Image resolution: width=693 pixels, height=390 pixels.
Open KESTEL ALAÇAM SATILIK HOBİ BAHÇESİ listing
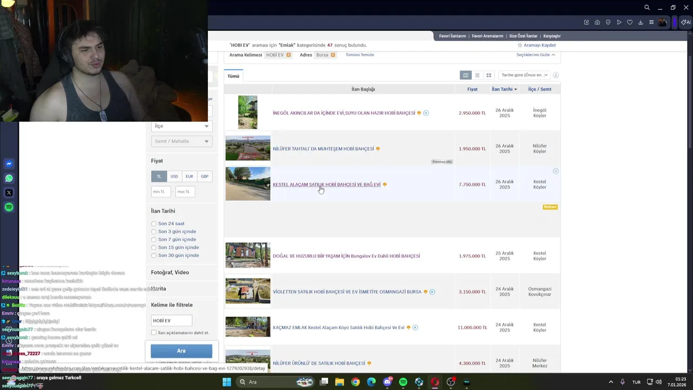326,185
